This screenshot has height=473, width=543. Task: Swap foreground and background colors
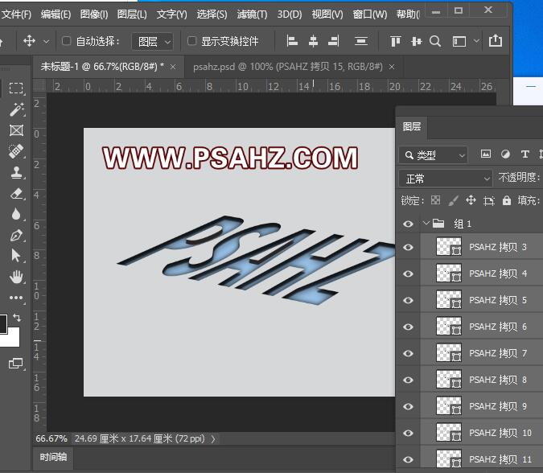point(17,317)
